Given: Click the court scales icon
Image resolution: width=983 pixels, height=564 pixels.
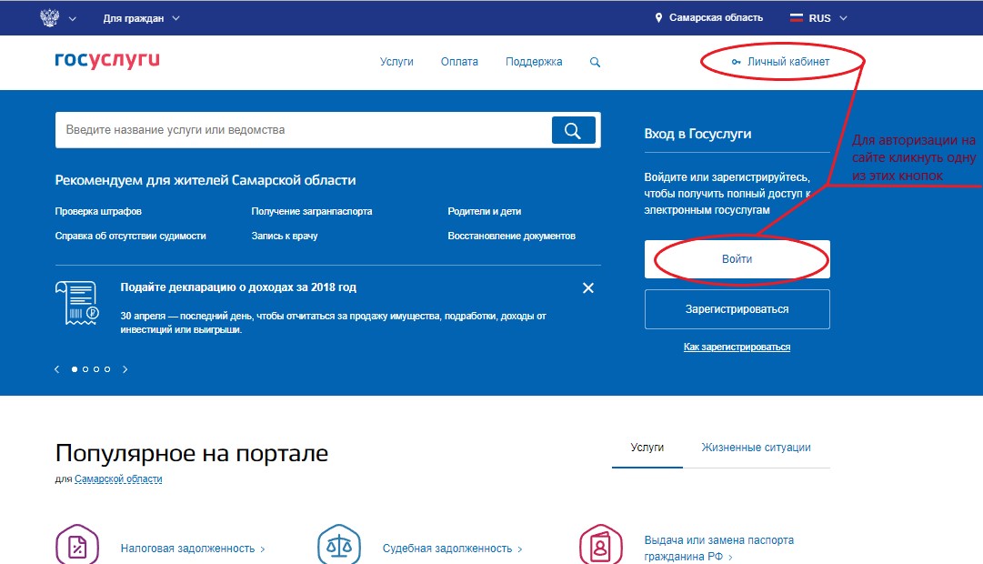Looking at the screenshot, I should (339, 546).
